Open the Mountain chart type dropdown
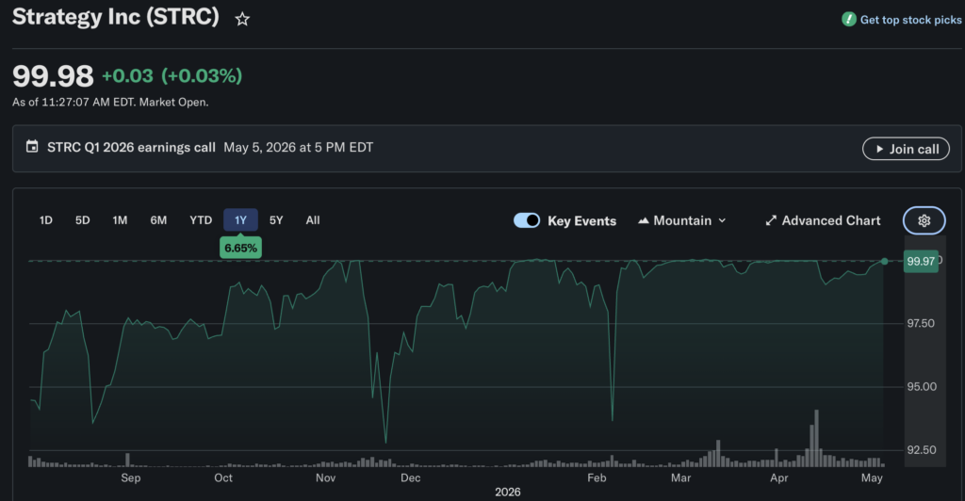Viewport: 965px width, 501px height. tap(682, 220)
